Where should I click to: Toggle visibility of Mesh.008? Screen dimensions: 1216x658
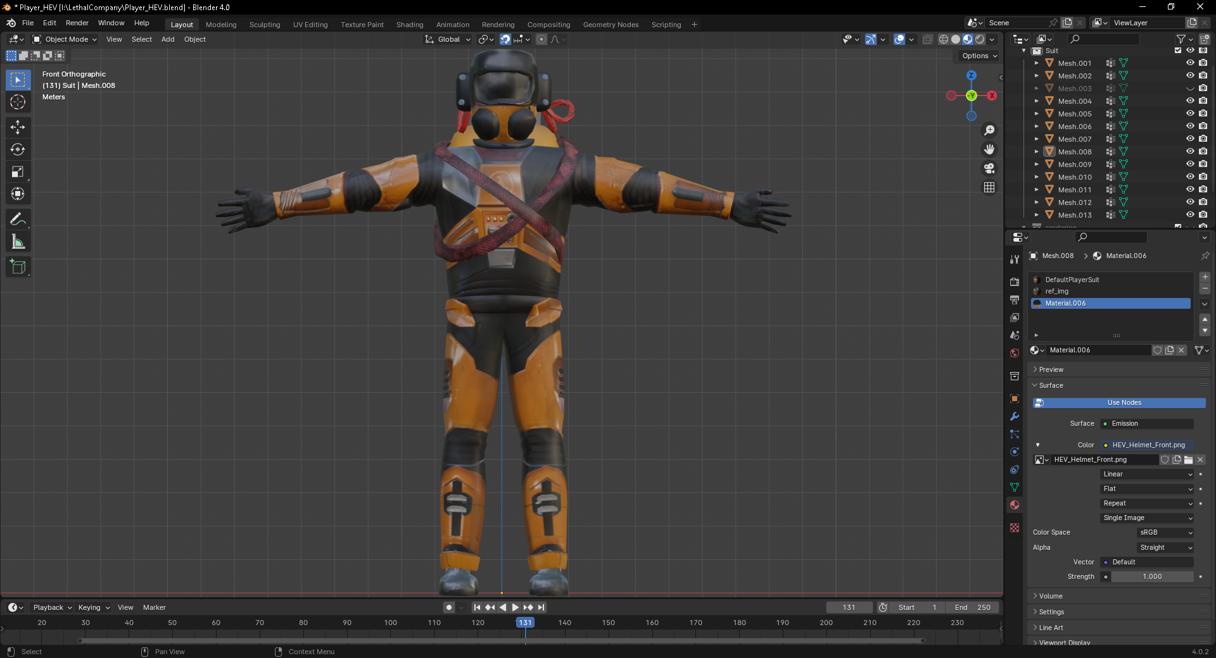1190,152
